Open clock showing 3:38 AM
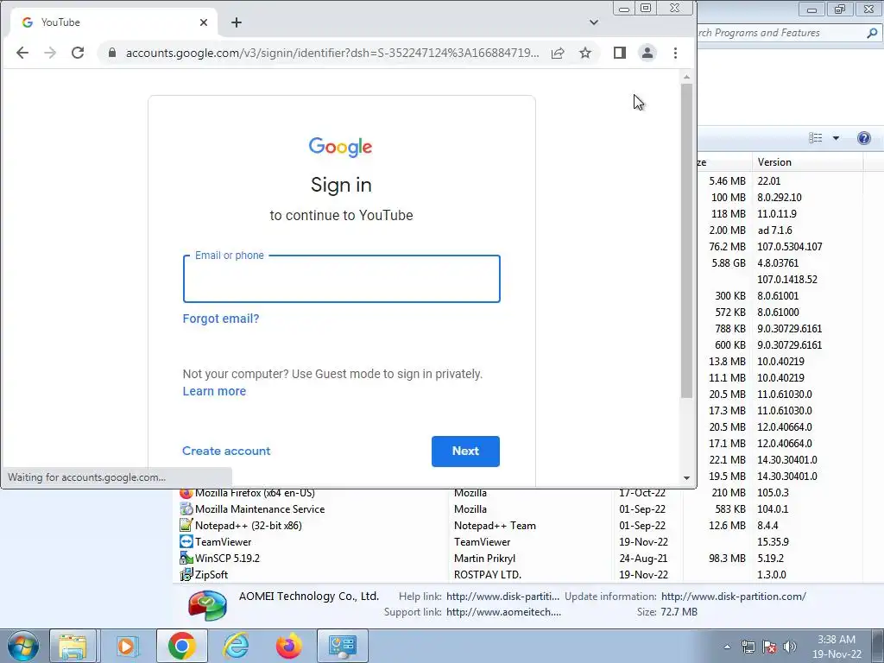Image resolution: width=884 pixels, height=663 pixels. pos(837,647)
